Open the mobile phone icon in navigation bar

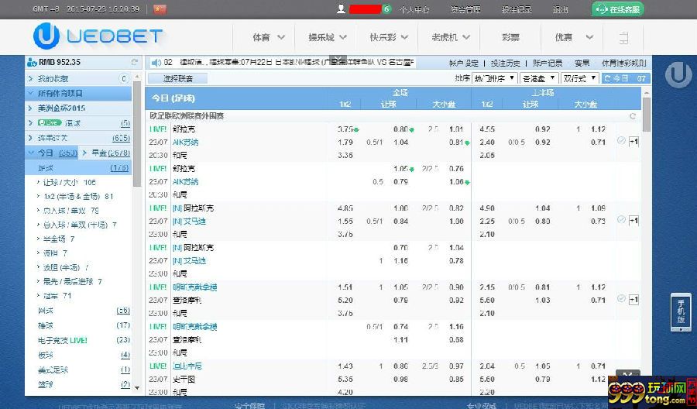click(x=623, y=37)
